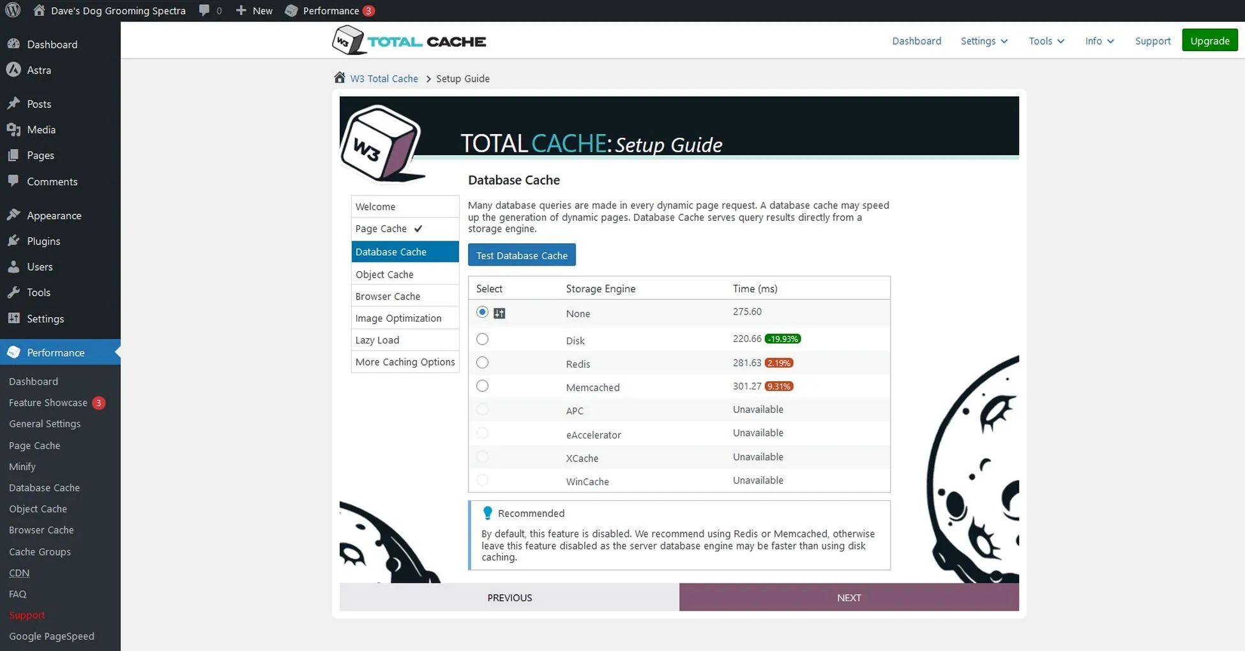Open CDN in Performance submenu
Screen dimensions: 1245x651
tap(19, 572)
